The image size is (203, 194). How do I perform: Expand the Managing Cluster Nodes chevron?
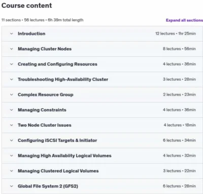pos(12,49)
